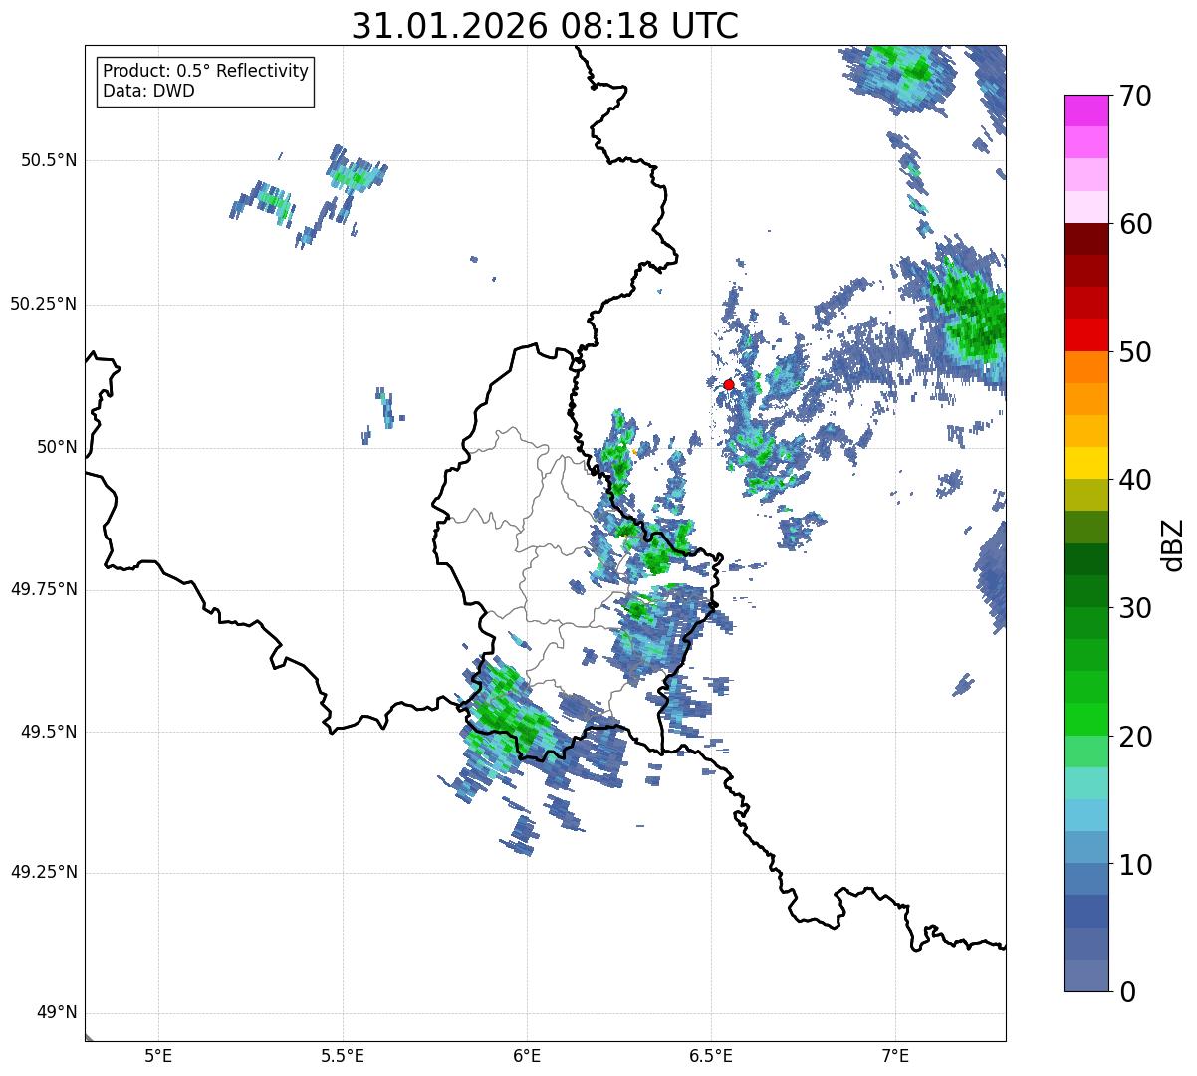Click the '49°N' latitude label
The image size is (1197, 1076).
click(57, 1013)
